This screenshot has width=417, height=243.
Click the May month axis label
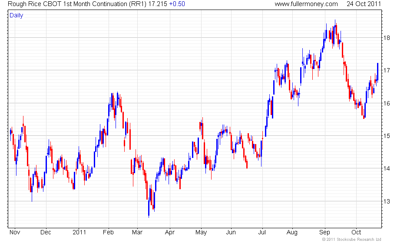[x=201, y=233]
